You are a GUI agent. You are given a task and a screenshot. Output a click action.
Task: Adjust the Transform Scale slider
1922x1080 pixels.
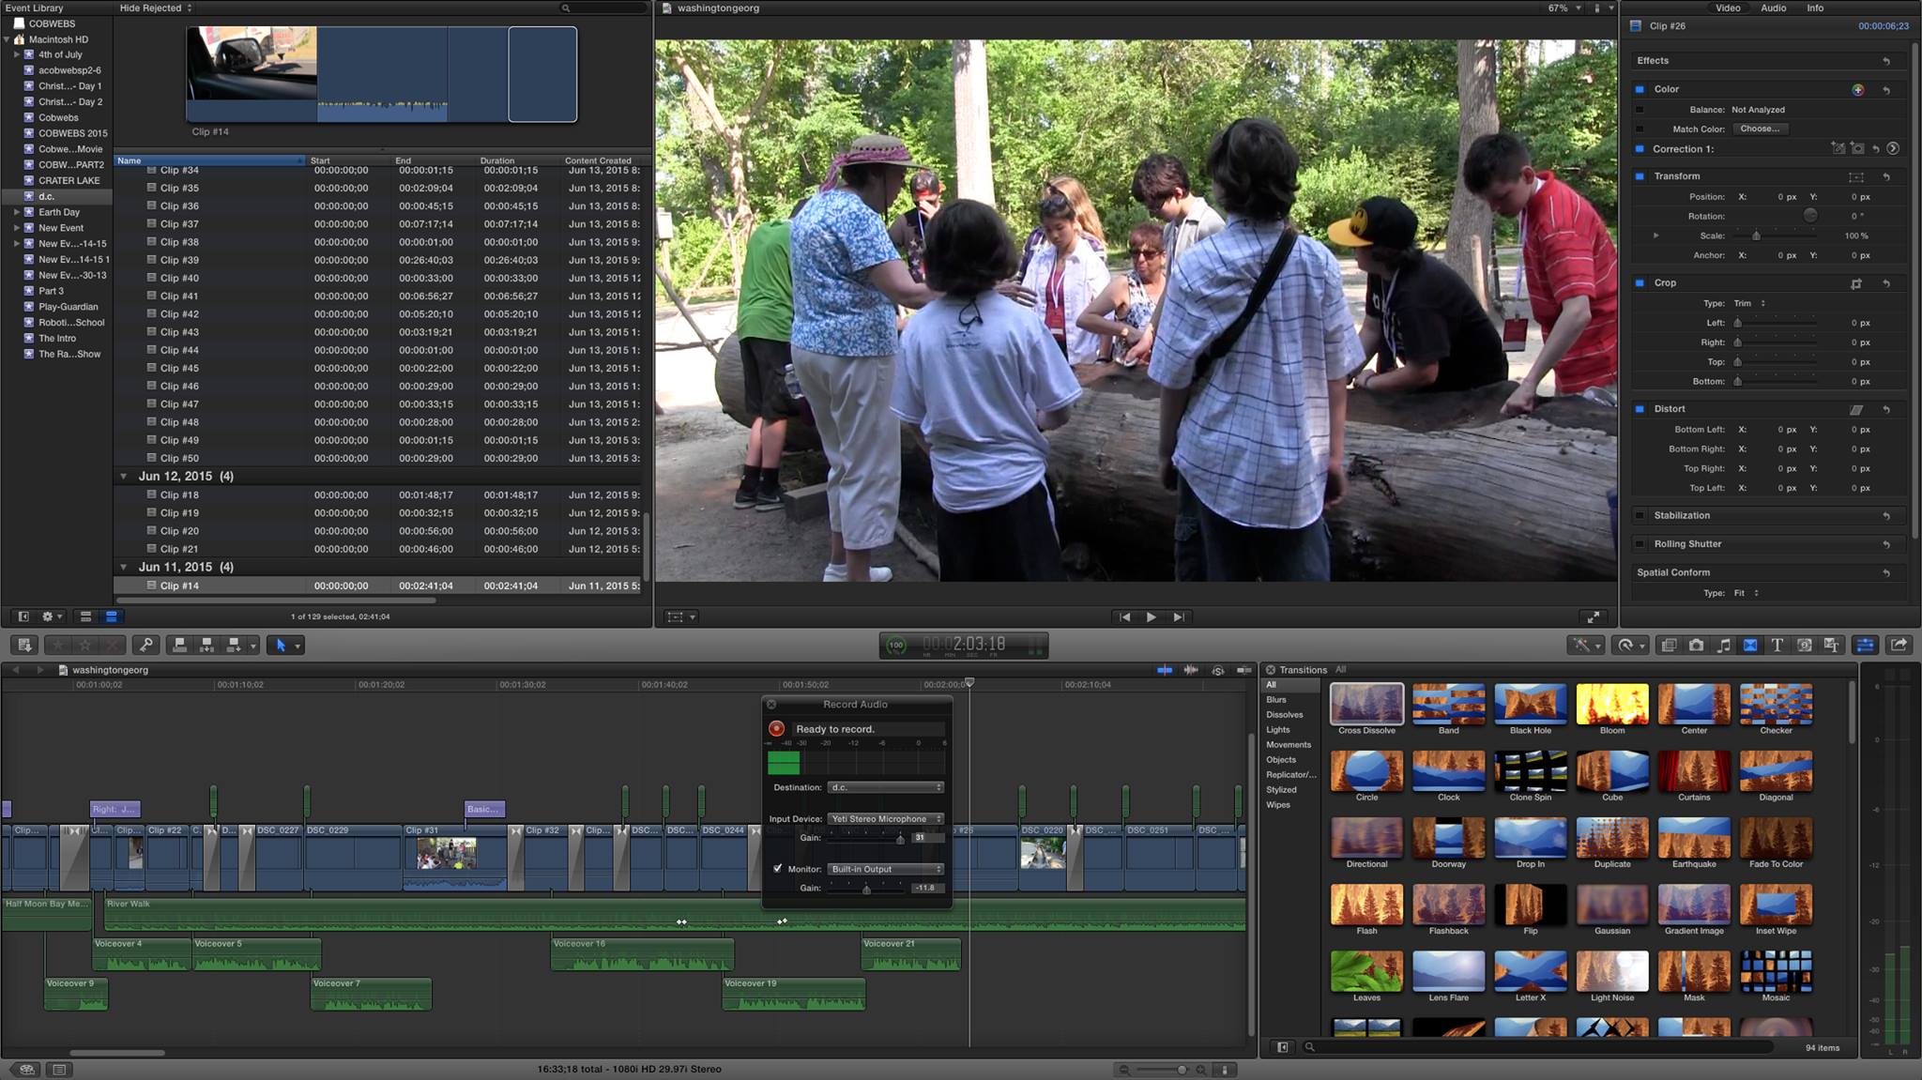click(1756, 236)
